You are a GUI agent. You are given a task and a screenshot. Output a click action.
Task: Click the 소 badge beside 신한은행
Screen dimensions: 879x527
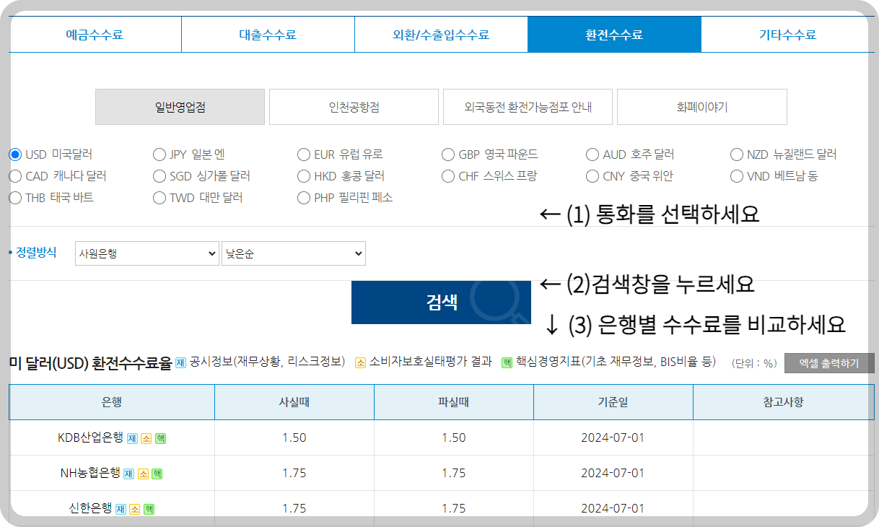pos(136,508)
